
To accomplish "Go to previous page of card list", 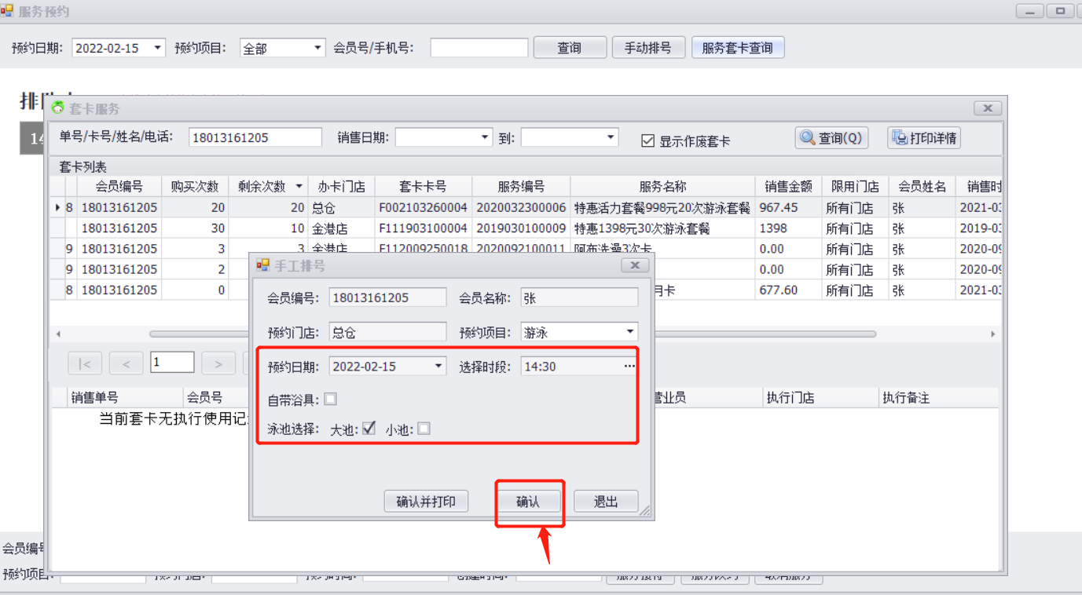I will 127,363.
